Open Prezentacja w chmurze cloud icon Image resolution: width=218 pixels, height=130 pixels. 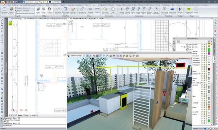click(x=172, y=11)
